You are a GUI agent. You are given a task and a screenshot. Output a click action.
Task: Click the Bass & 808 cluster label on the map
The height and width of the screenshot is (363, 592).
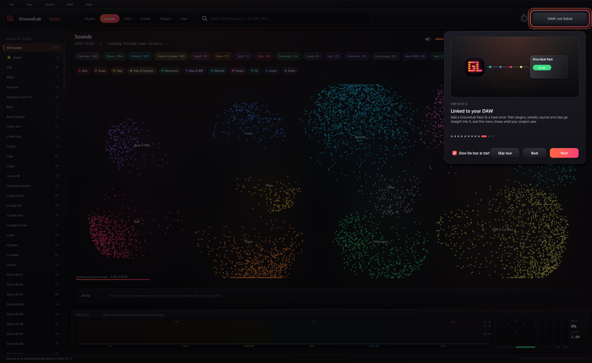click(142, 145)
